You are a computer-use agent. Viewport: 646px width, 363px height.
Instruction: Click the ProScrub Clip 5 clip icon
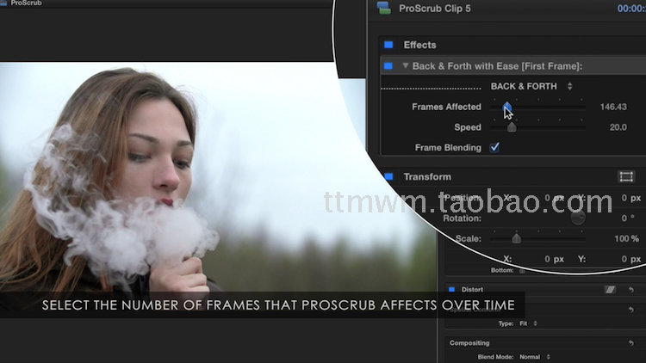click(x=383, y=9)
